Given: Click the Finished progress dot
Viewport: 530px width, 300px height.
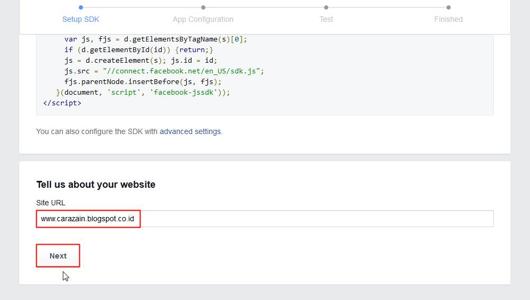Looking at the screenshot, I should (x=449, y=7).
